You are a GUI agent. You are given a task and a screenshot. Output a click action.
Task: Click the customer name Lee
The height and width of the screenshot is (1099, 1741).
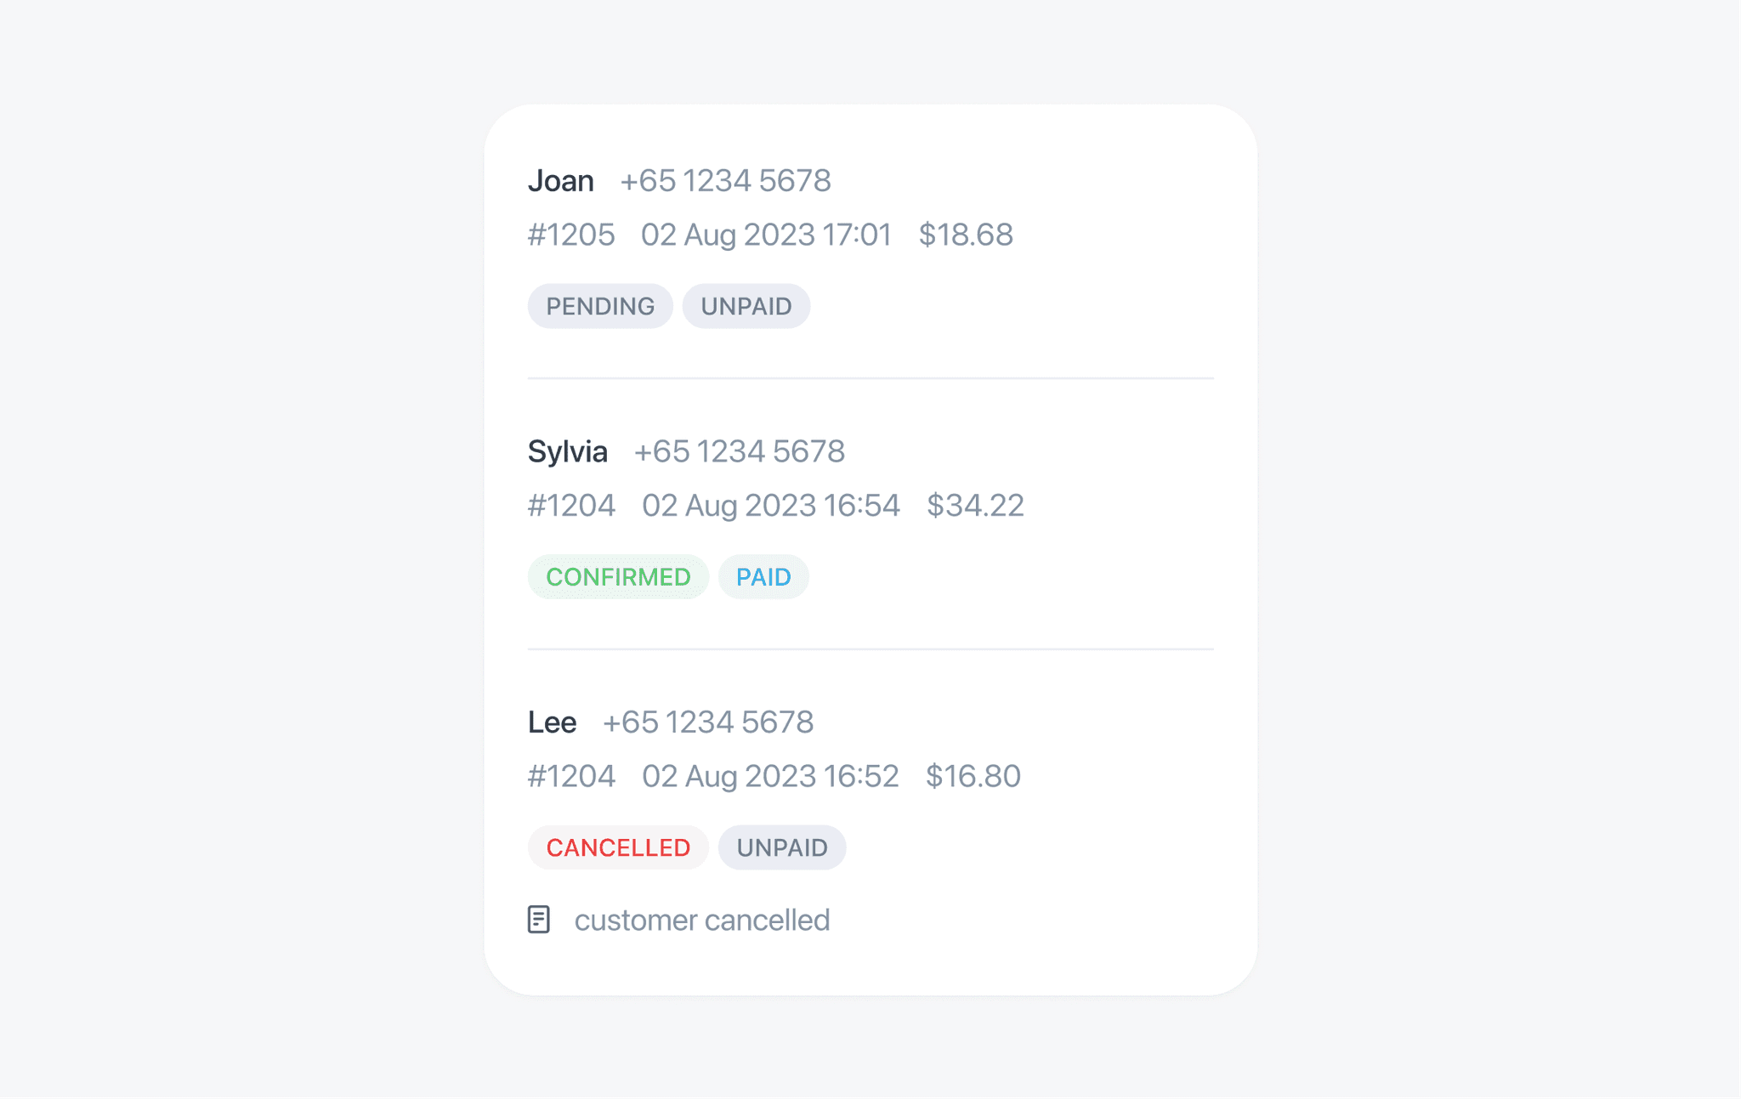pyautogui.click(x=553, y=722)
